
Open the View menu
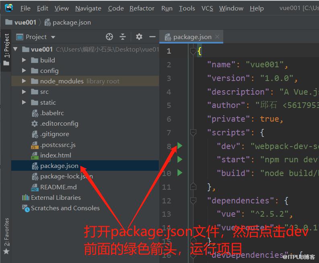(x=62, y=8)
